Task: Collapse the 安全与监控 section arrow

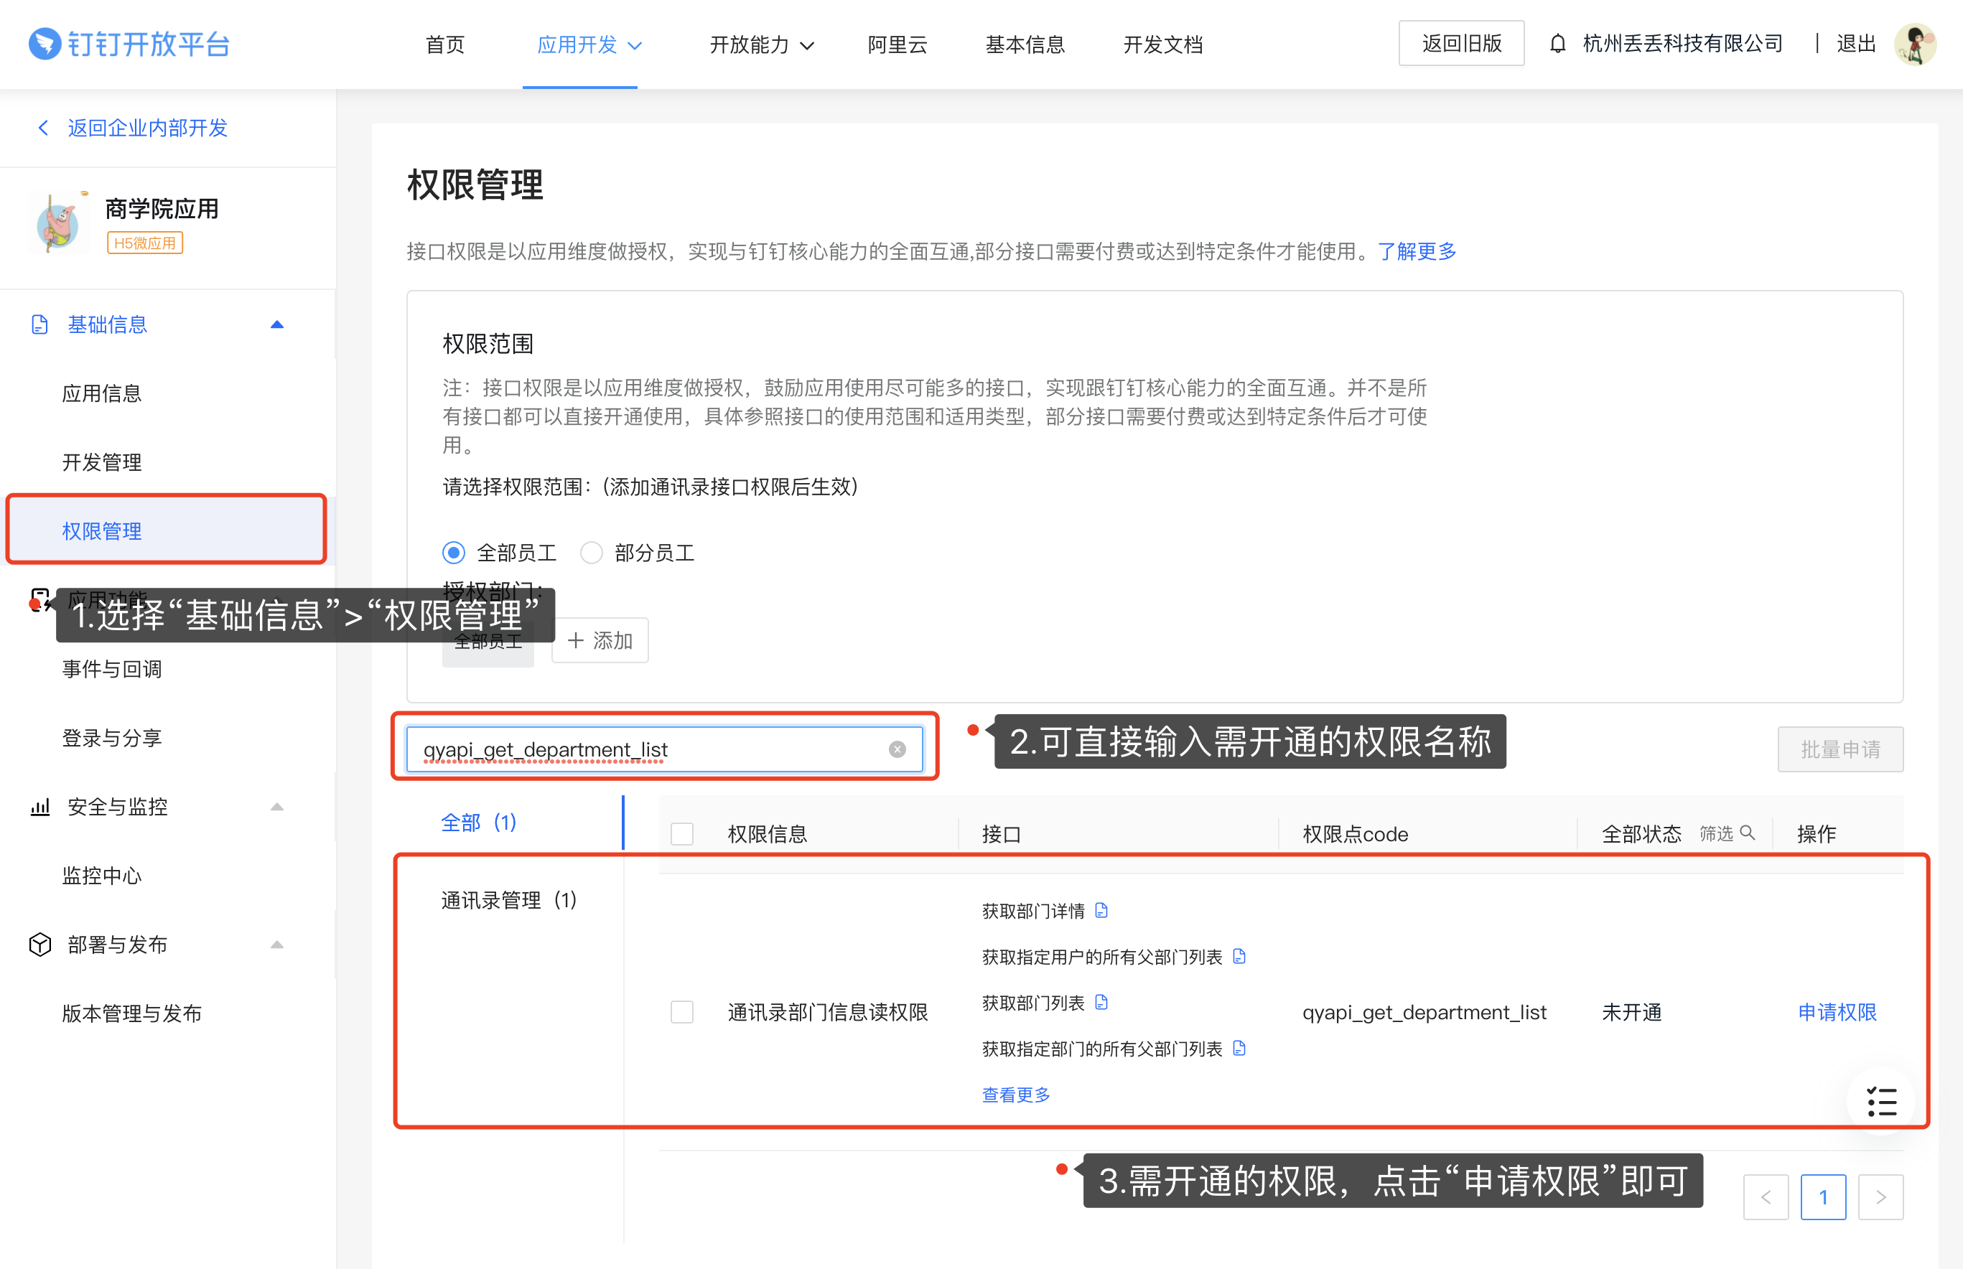Action: tap(277, 807)
